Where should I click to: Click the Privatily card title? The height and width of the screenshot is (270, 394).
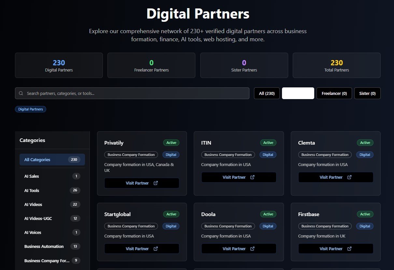pyautogui.click(x=114, y=143)
